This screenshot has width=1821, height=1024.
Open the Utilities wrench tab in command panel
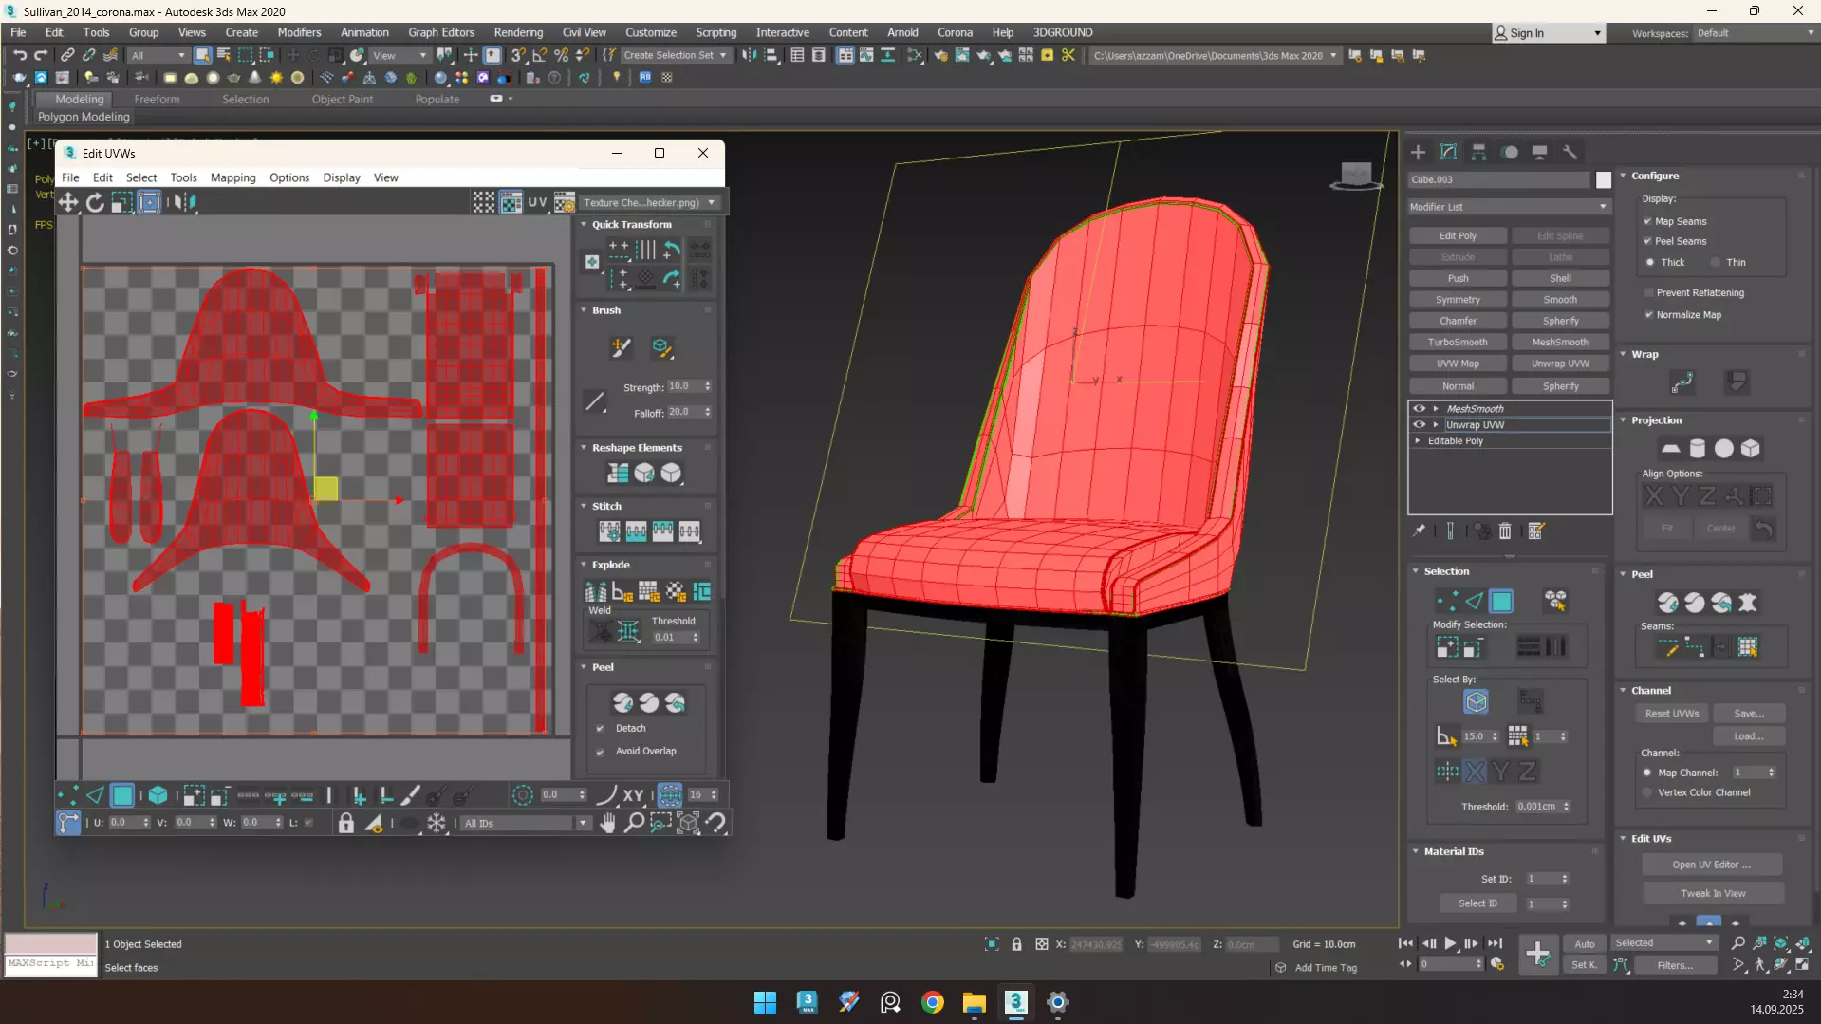(x=1570, y=152)
